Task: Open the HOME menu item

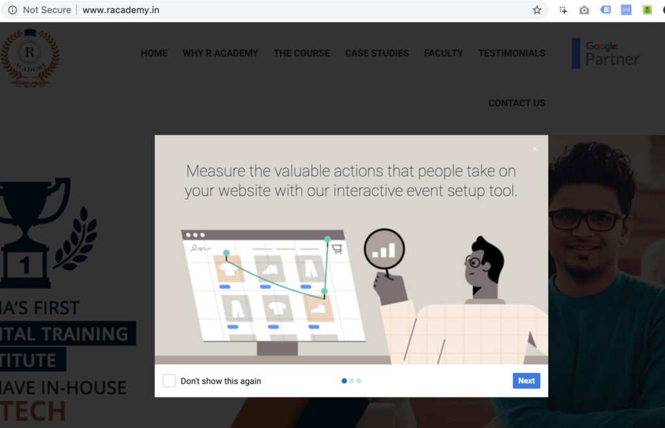Action: [154, 53]
